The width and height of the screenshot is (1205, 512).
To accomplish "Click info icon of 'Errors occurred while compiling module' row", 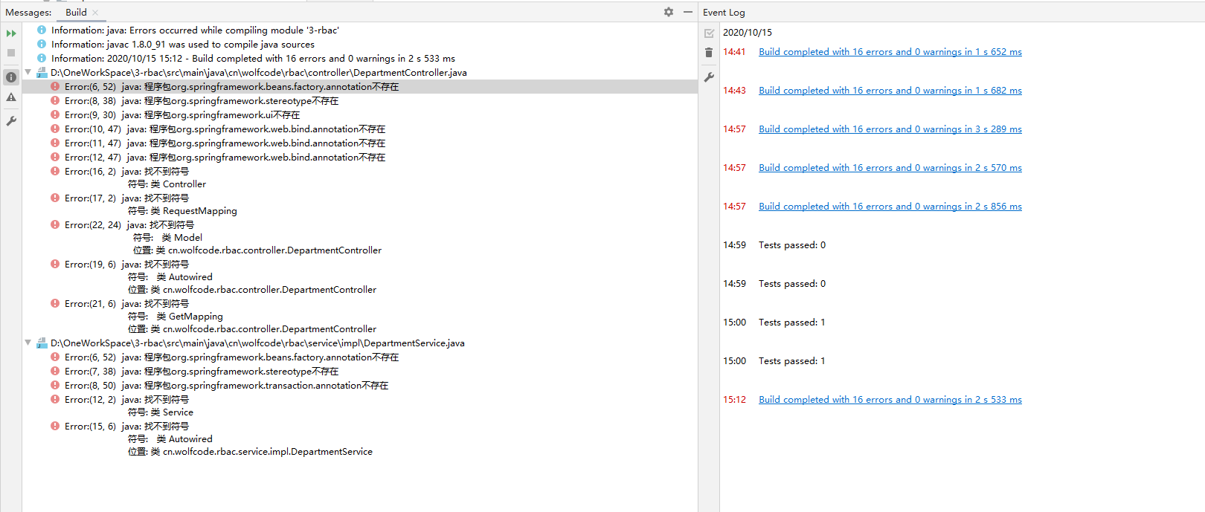I will [x=42, y=30].
